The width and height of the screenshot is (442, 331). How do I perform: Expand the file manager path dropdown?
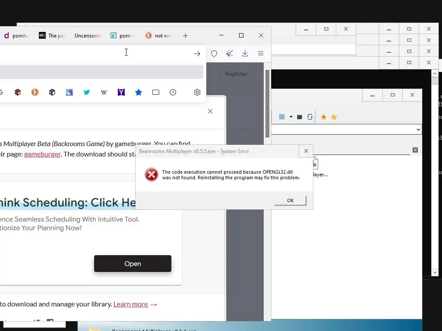click(x=418, y=130)
